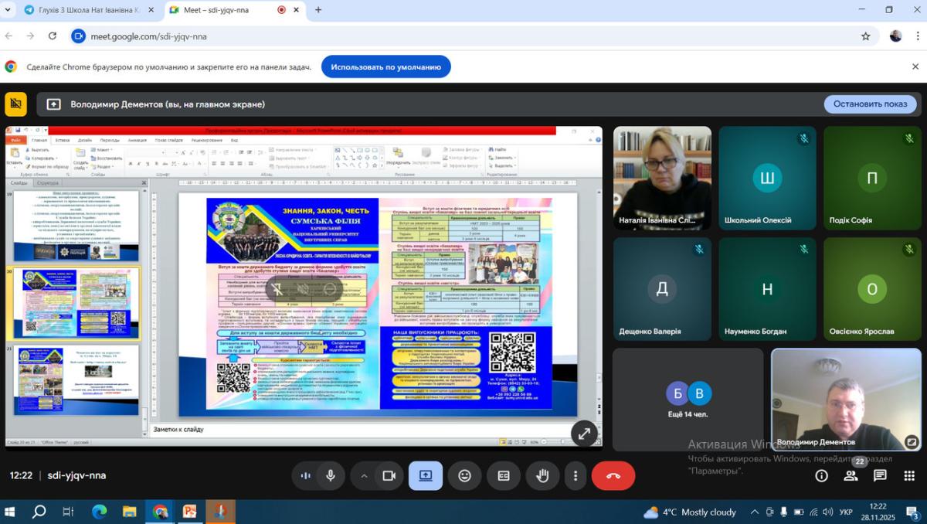Show hidden system tray icons
Image resolution: width=927 pixels, height=524 pixels.
(x=755, y=512)
